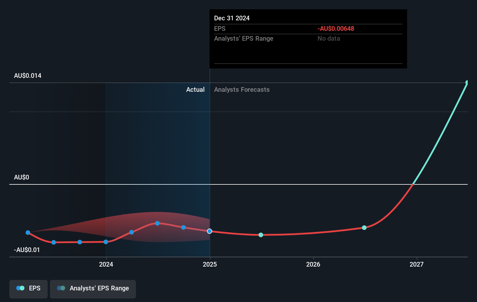This screenshot has height=302, width=477.
Task: Click the 2025 x-axis label
Action: 210,264
